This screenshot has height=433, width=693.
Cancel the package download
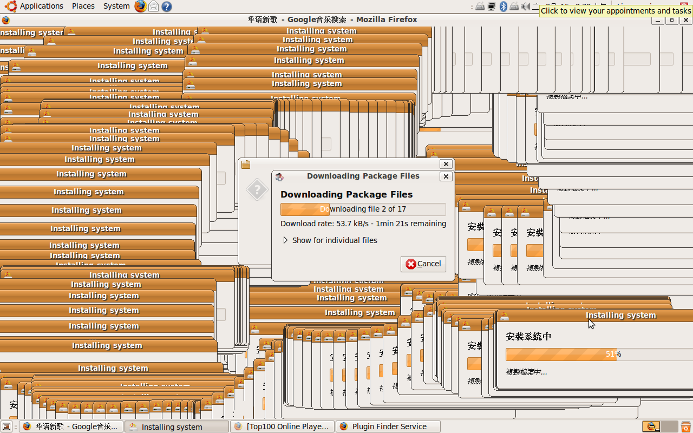[423, 264]
